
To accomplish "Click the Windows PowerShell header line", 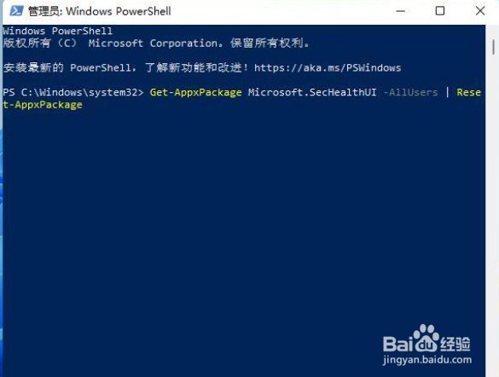I will [x=58, y=31].
